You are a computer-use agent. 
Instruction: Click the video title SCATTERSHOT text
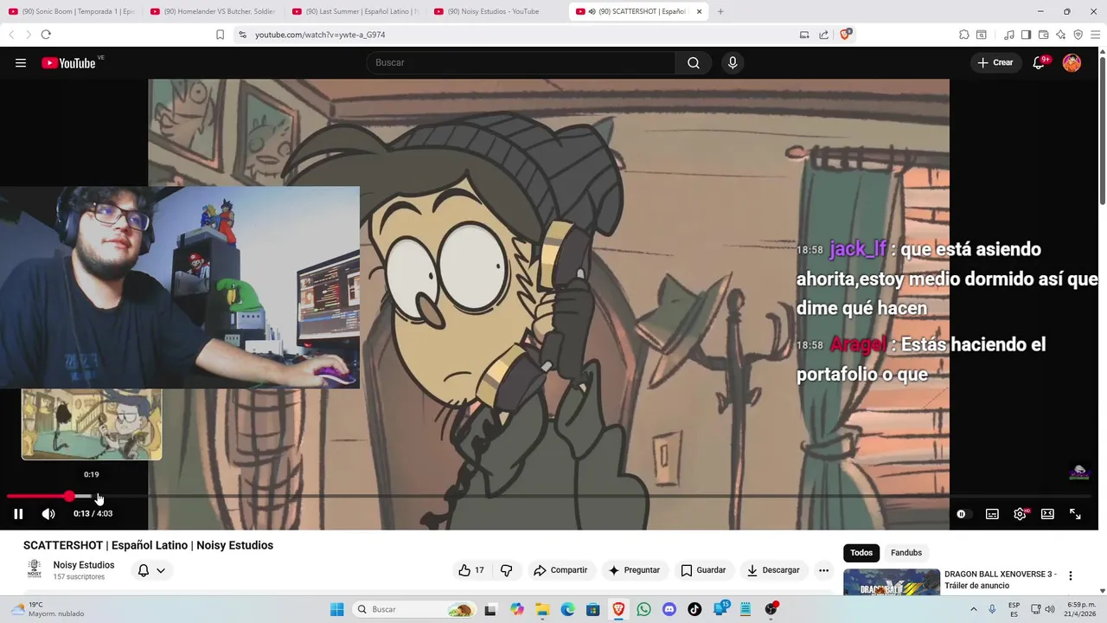pyautogui.click(x=148, y=545)
